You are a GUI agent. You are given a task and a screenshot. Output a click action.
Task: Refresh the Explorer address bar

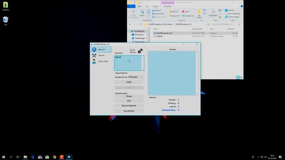pyautogui.click(x=209, y=24)
